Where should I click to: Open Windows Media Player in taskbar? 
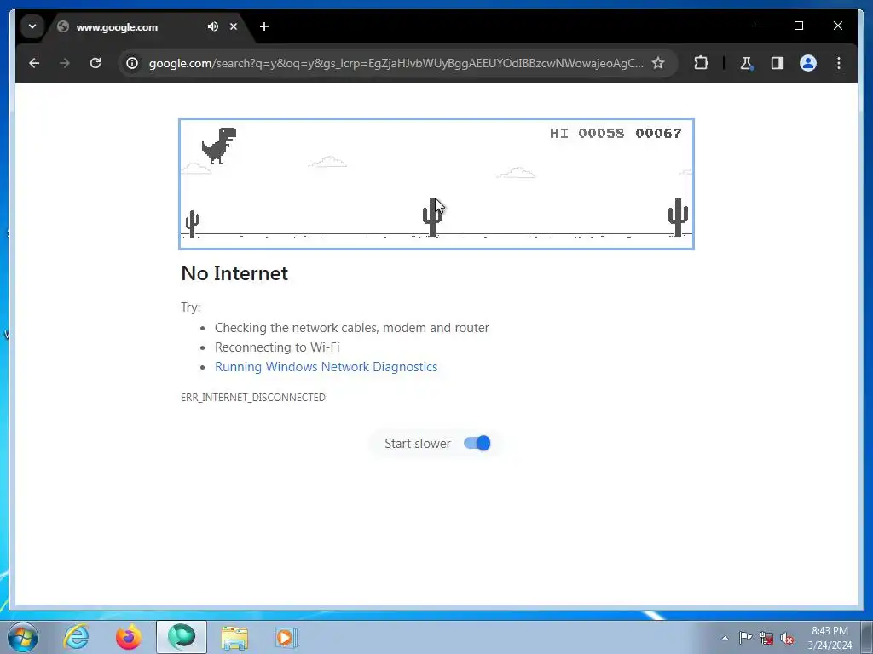pos(286,637)
